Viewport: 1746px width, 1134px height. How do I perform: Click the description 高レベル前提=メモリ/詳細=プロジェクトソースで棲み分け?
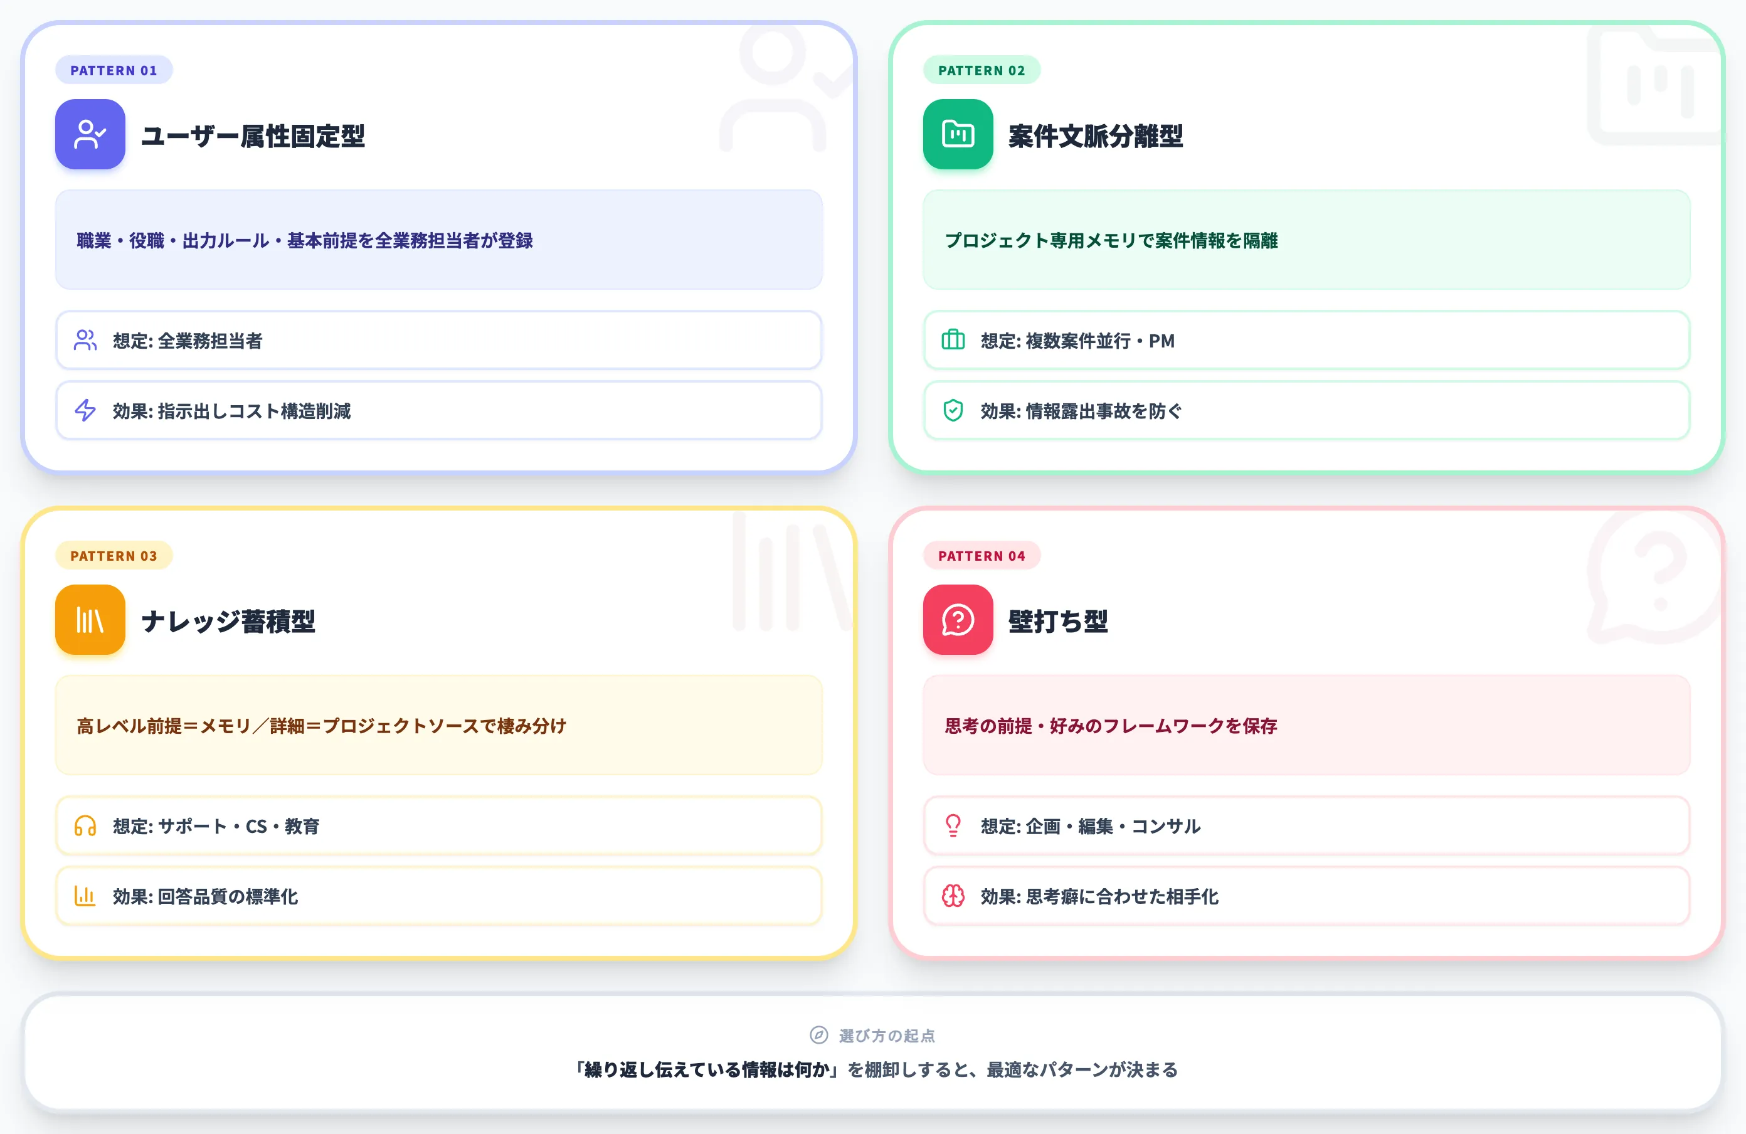[321, 726]
